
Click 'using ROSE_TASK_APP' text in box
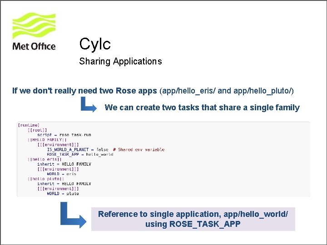[x=193, y=224]
